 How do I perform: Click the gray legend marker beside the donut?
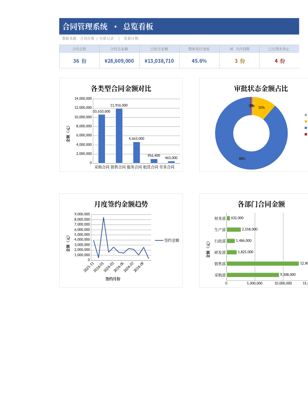pos(305,115)
